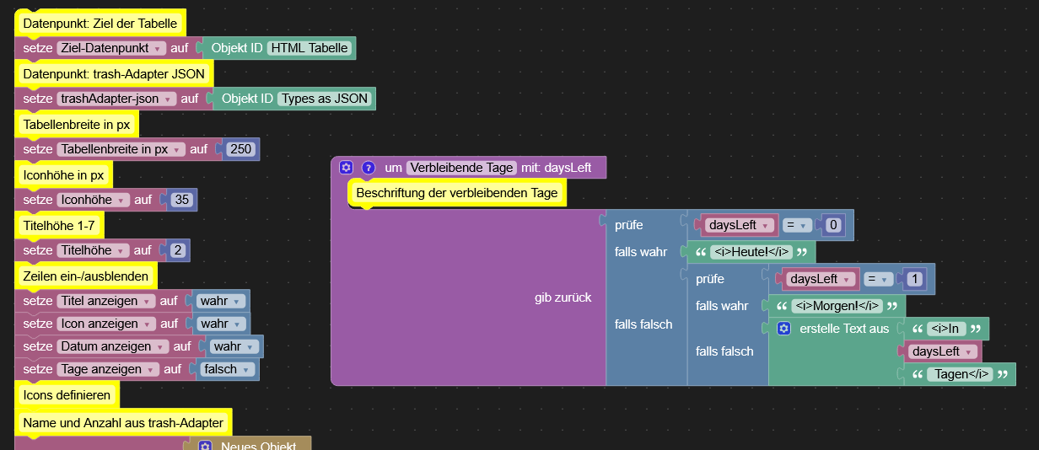Click the question mark help icon on function block
Screen dimensions: 1039x450
pyautogui.click(x=368, y=168)
